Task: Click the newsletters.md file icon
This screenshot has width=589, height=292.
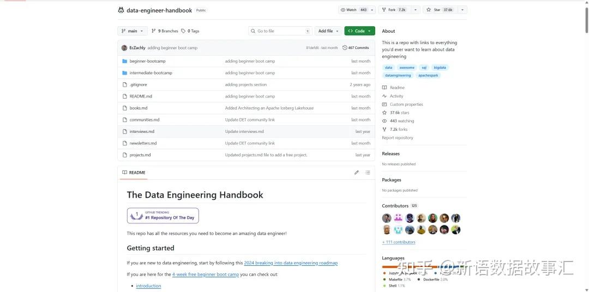Action: (125, 143)
